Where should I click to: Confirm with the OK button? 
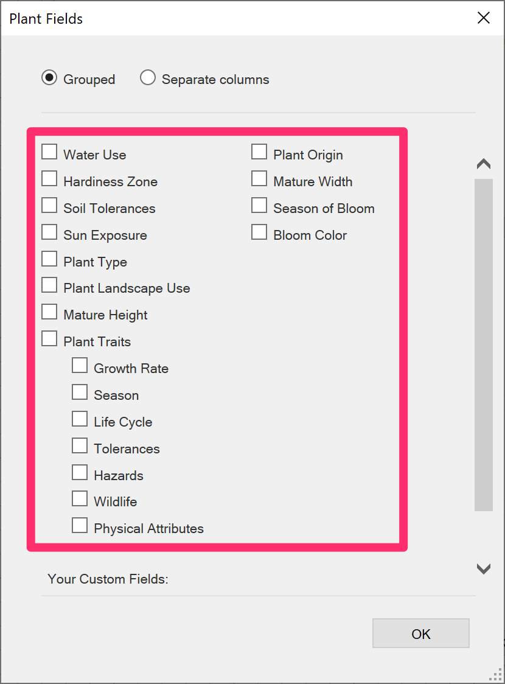(x=421, y=633)
